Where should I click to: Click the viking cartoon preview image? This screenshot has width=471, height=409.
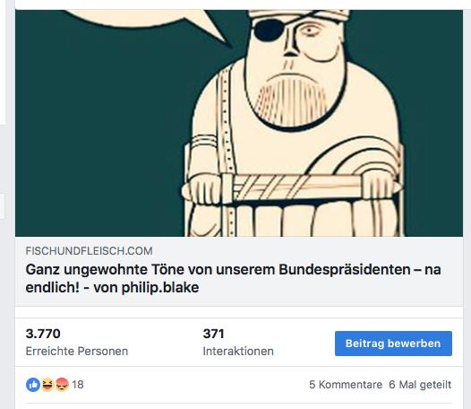coord(239,123)
